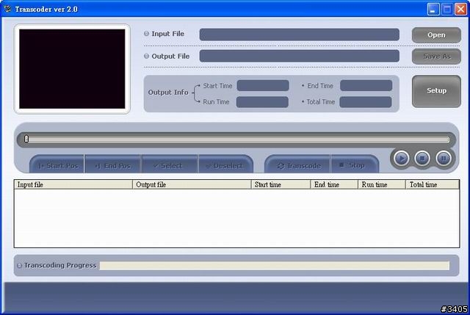Screen dimensions: 470x315
Task: Click the Select button
Action: click(x=170, y=164)
